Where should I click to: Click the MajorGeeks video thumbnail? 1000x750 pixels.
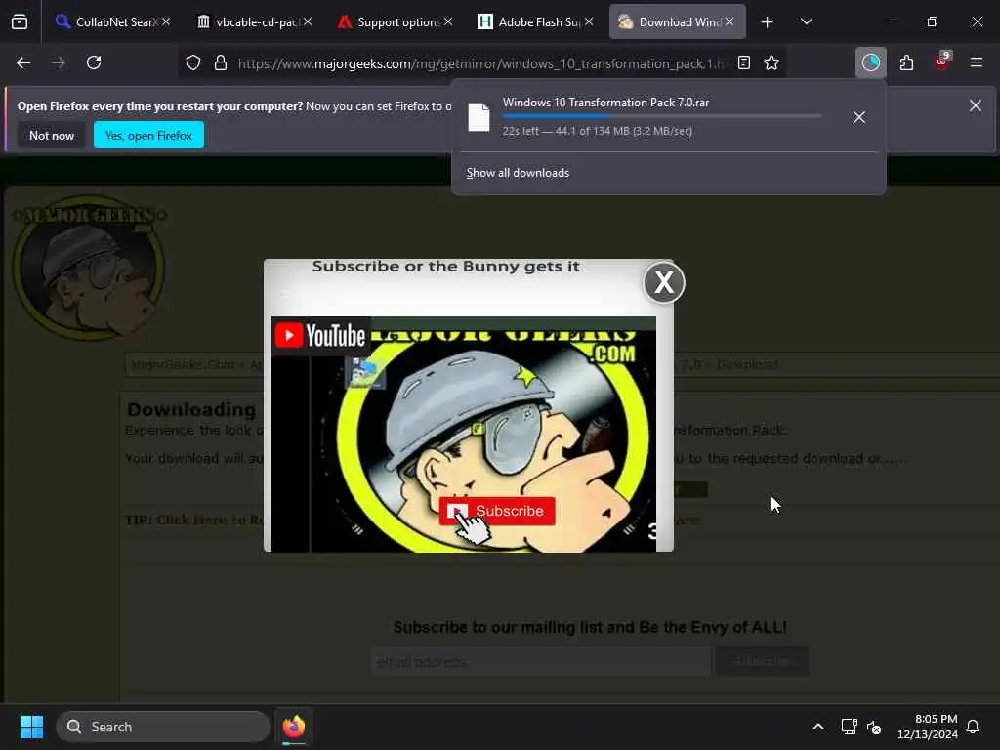click(x=464, y=435)
